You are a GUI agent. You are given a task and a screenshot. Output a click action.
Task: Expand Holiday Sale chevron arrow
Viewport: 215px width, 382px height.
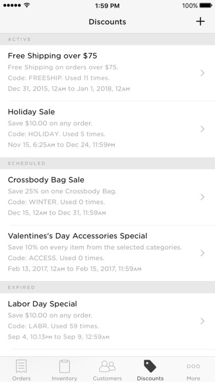click(x=202, y=129)
